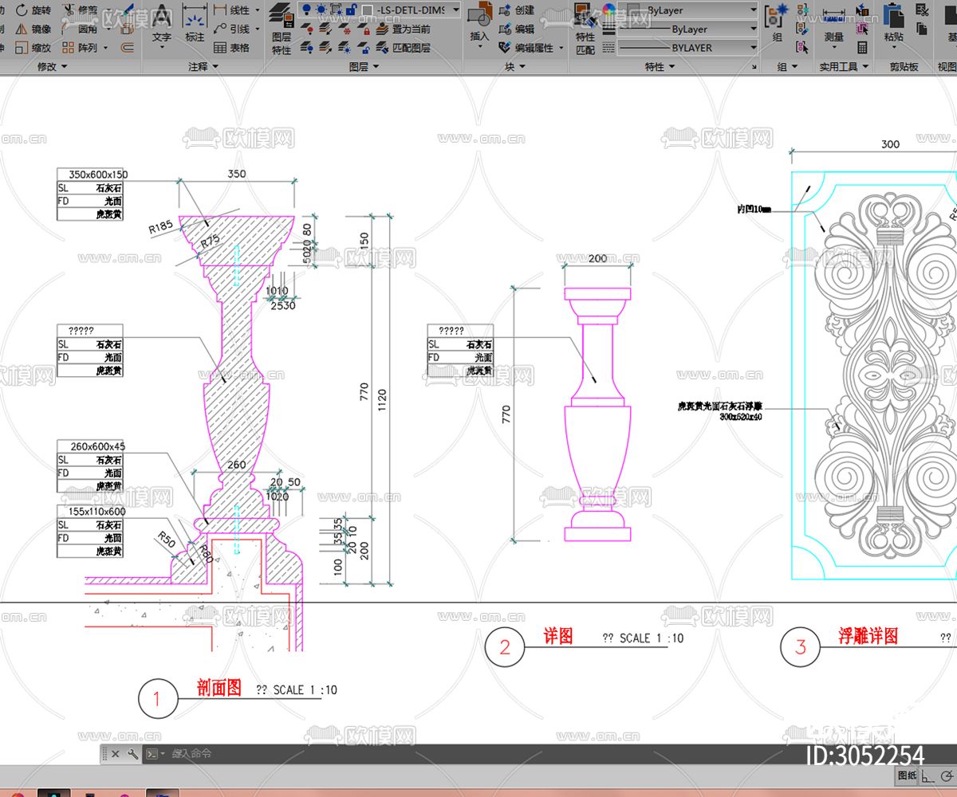Click the Match Properties (特性匹配) icon

pos(585,28)
